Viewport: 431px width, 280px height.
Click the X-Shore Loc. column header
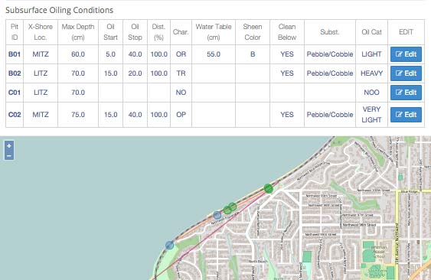41,32
